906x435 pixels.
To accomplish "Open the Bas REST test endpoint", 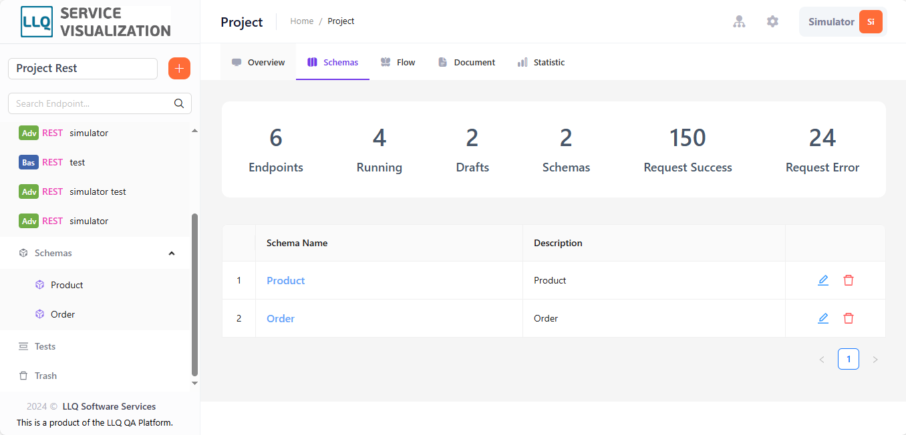I will tap(95, 162).
